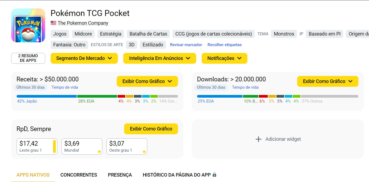
Task: Switch to the Concorrentes tab
Action: tap(79, 175)
